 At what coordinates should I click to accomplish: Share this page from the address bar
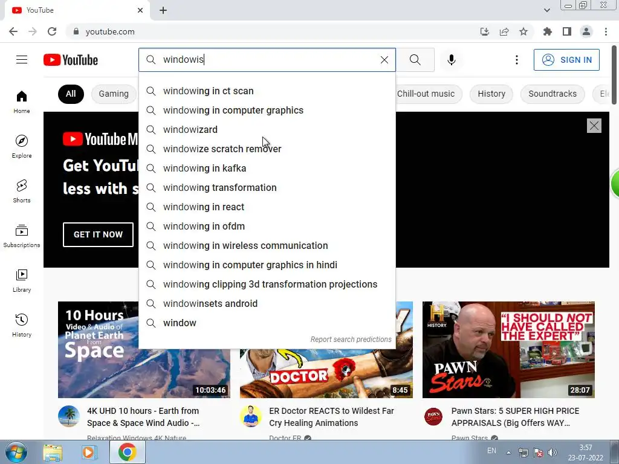point(504,31)
